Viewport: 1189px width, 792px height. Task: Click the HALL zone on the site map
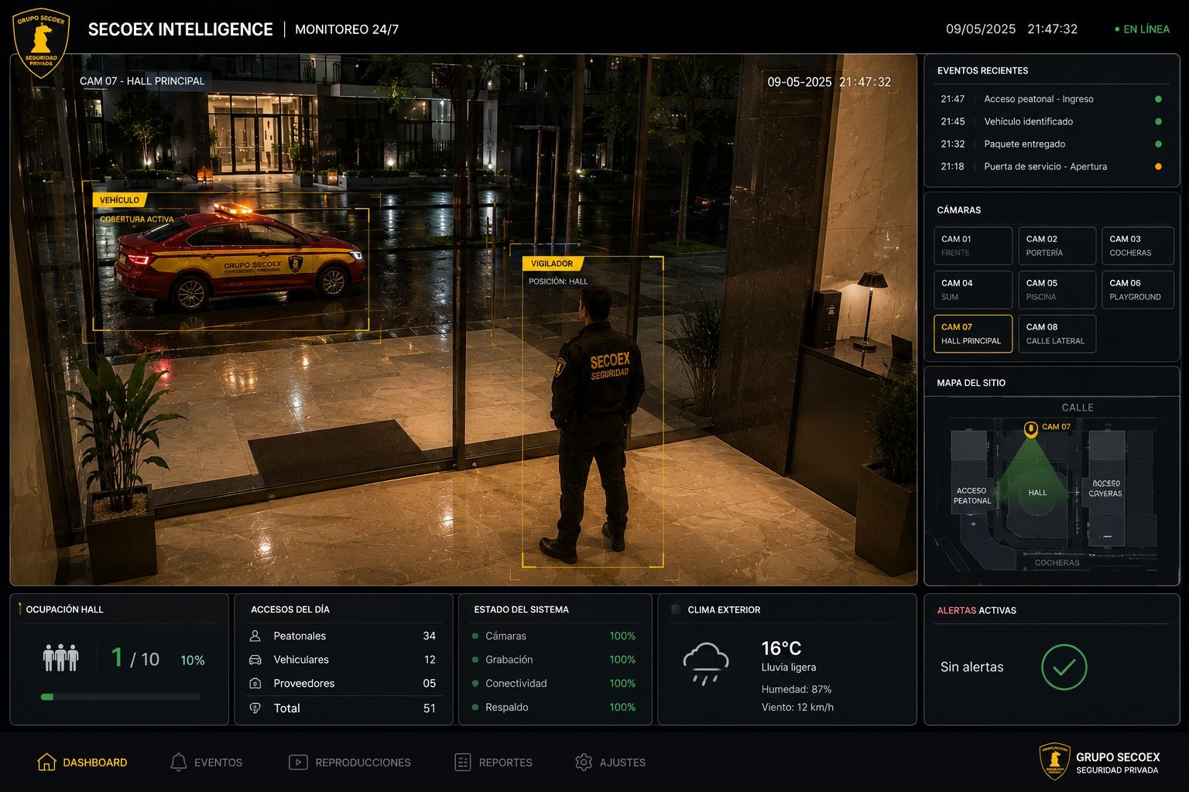point(1037,493)
